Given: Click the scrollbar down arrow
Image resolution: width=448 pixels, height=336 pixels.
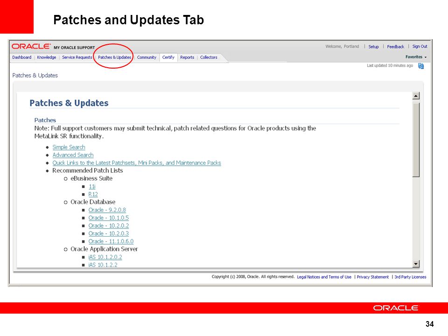Looking at the screenshot, I should (x=416, y=264).
